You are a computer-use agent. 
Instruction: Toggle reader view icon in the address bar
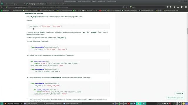pos(123,7)
